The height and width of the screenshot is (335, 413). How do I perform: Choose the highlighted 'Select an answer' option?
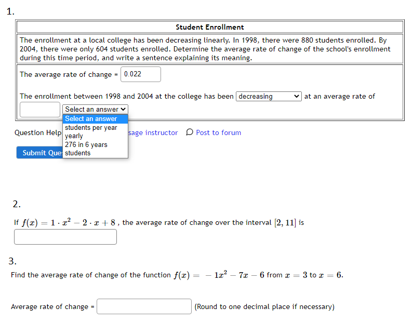(x=96, y=119)
